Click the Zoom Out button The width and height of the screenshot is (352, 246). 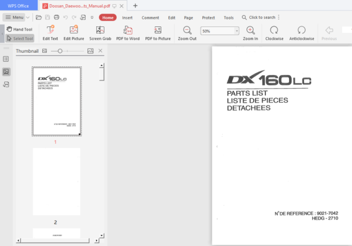[x=187, y=33]
